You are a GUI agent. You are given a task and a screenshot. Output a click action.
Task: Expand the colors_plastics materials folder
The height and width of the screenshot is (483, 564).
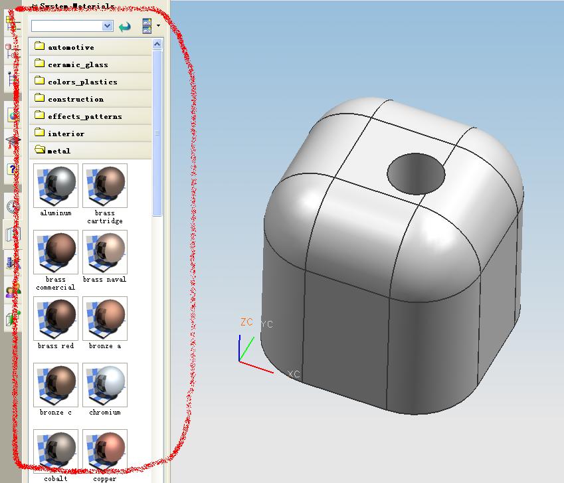(x=90, y=82)
